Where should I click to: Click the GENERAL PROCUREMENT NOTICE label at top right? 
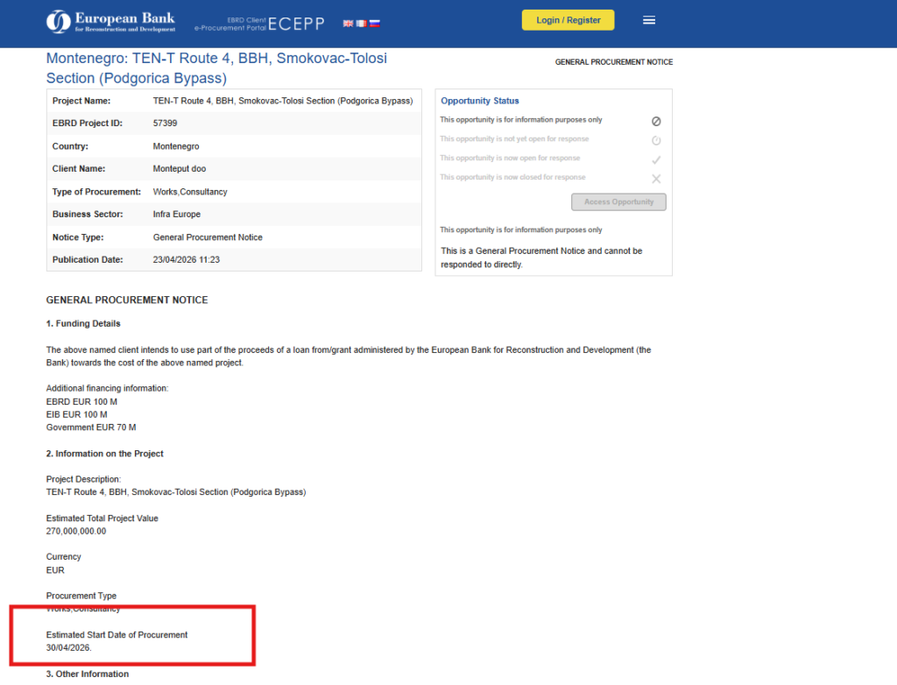tap(613, 62)
